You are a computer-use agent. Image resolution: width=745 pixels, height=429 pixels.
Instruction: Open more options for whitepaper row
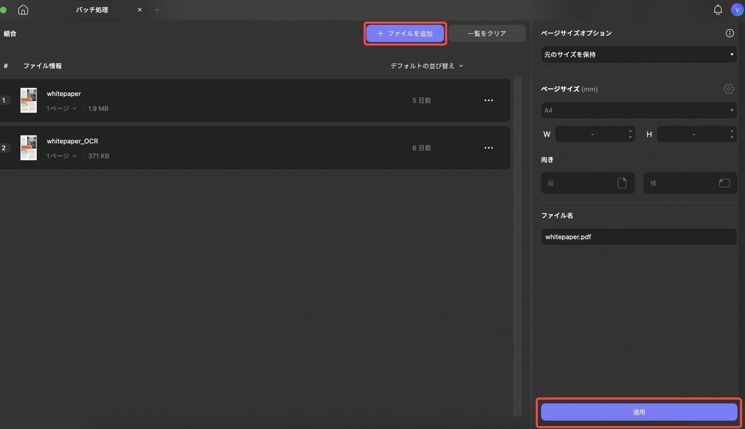click(x=489, y=100)
